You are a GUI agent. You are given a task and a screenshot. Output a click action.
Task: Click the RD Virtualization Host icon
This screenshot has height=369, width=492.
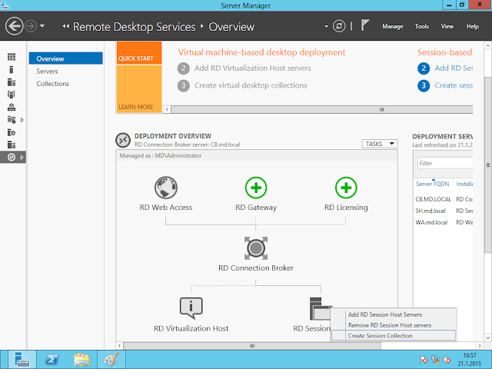(191, 307)
